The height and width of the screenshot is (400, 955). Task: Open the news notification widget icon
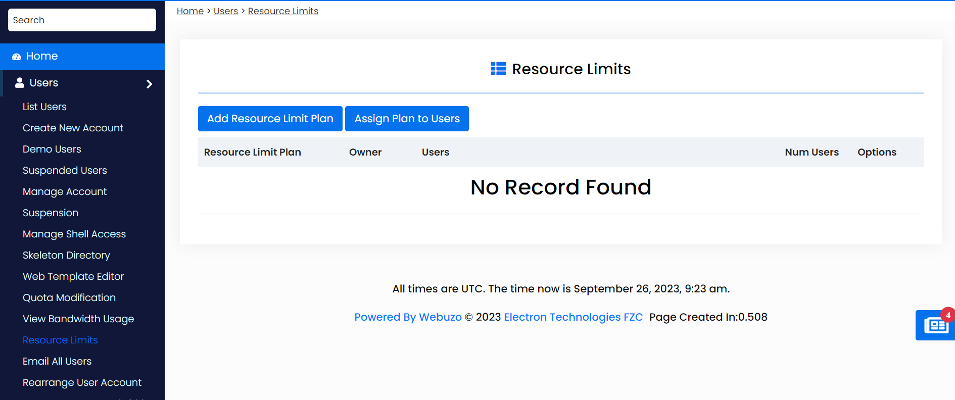[935, 326]
